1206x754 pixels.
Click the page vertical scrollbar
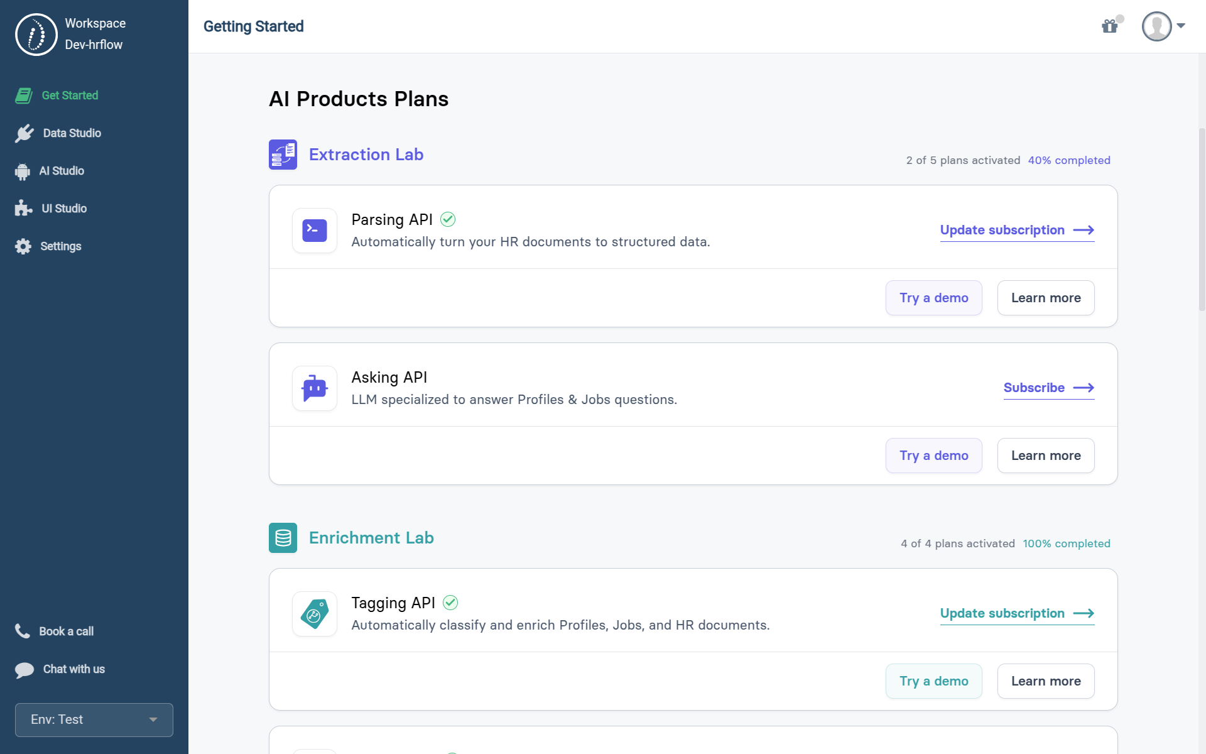[1202, 220]
